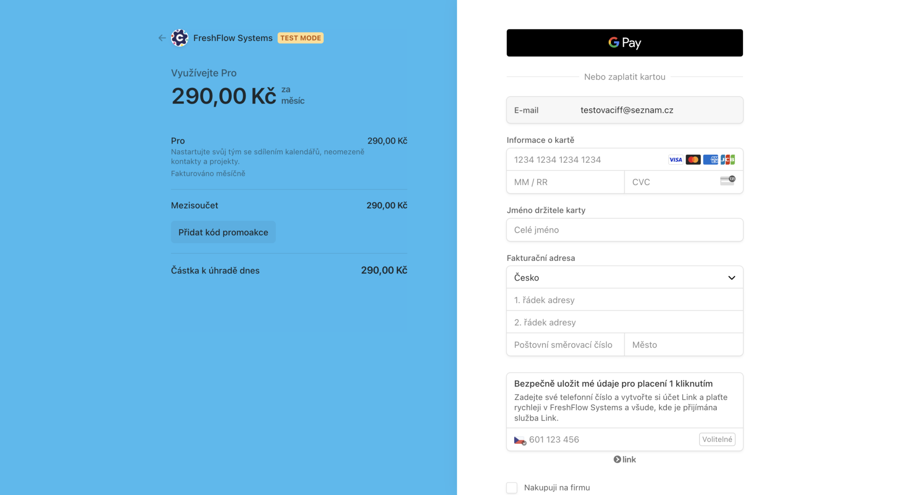The height and width of the screenshot is (495, 914).
Task: Click the card number input field
Action: pos(585,160)
